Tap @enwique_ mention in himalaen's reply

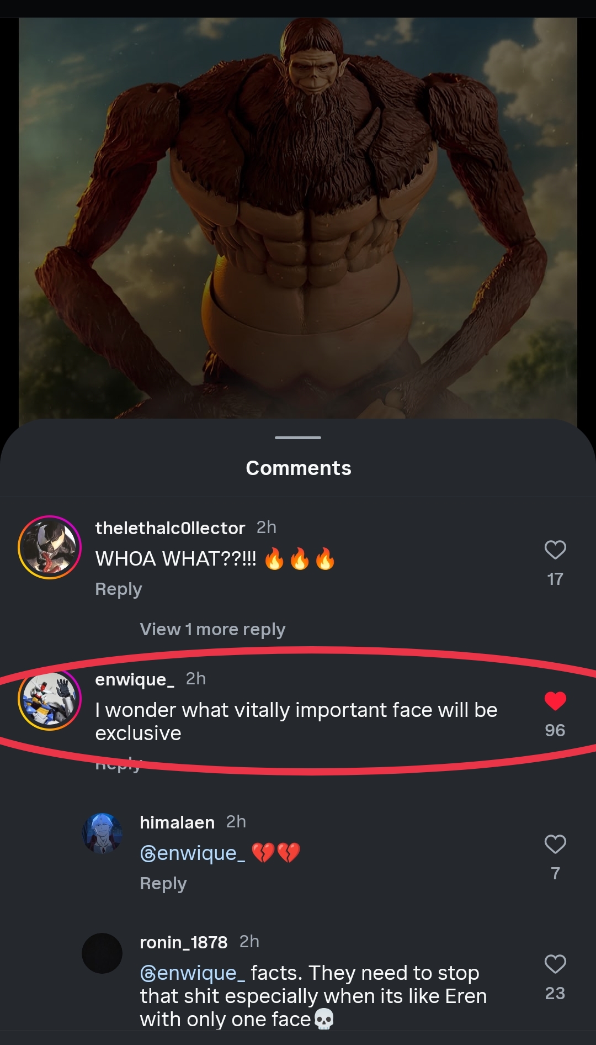193,853
